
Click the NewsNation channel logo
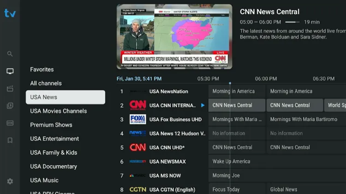coord(137,91)
